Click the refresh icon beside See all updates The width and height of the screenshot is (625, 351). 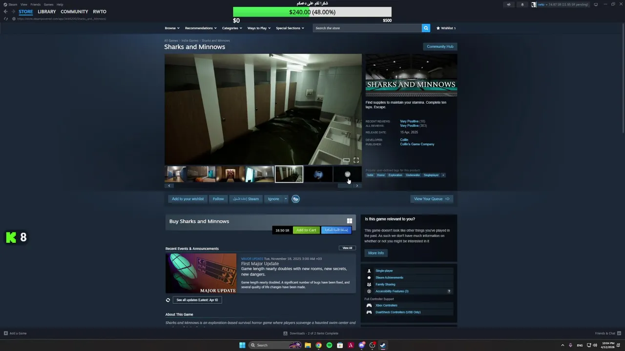pyautogui.click(x=168, y=300)
